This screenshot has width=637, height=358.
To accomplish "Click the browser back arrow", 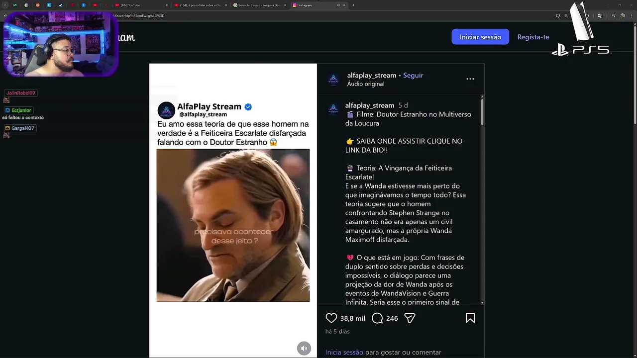I will [5, 15].
